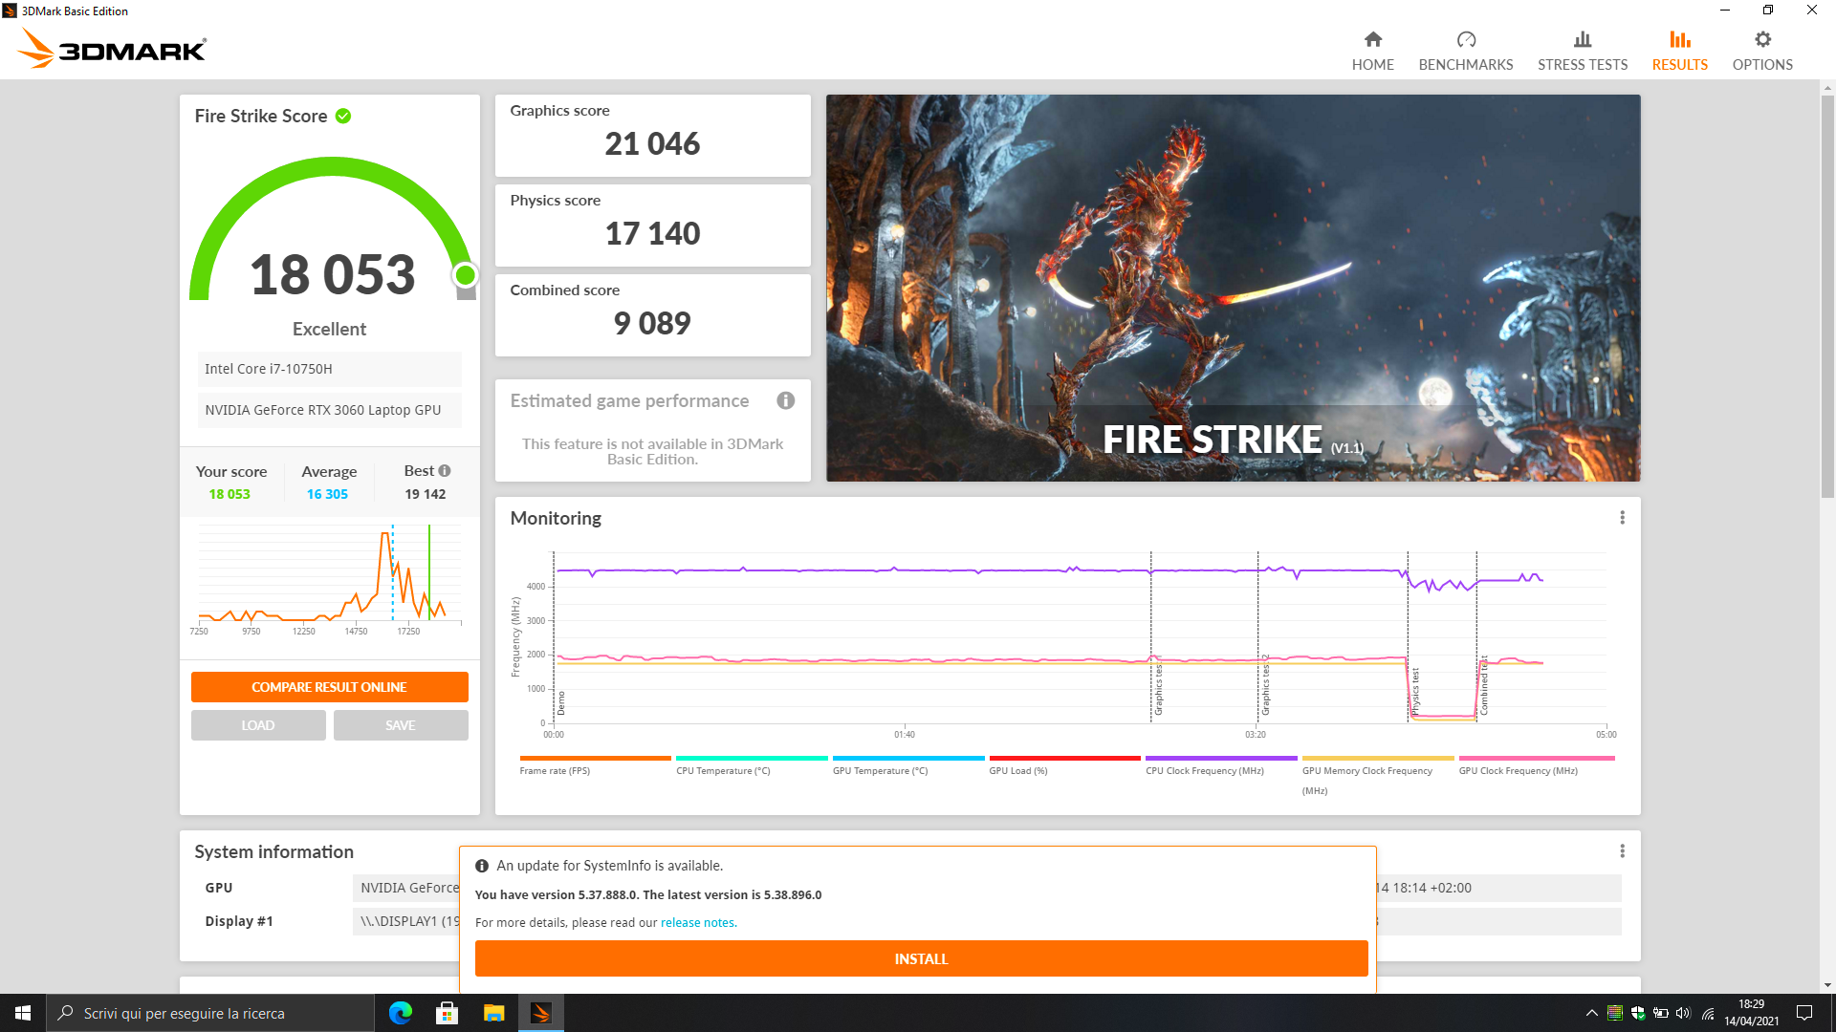
Task: Click the Physics score card
Action: (x=652, y=225)
